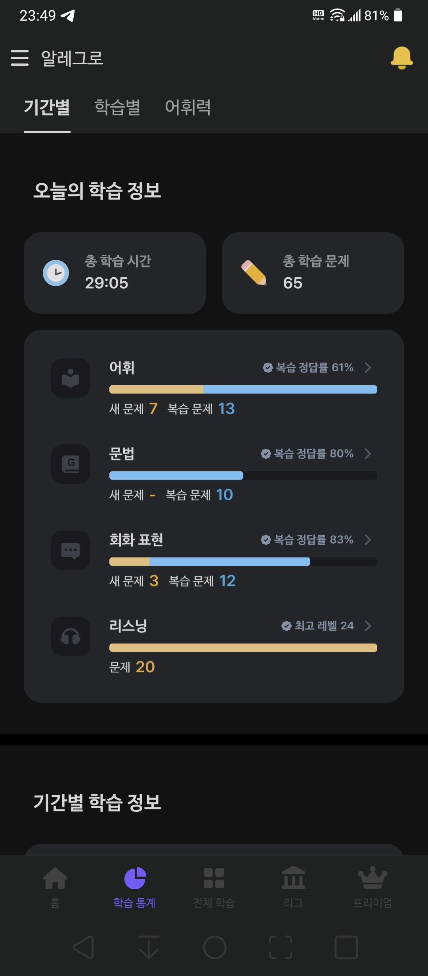Tap the 총 학습 시간 card
The image size is (428, 976).
tap(115, 273)
